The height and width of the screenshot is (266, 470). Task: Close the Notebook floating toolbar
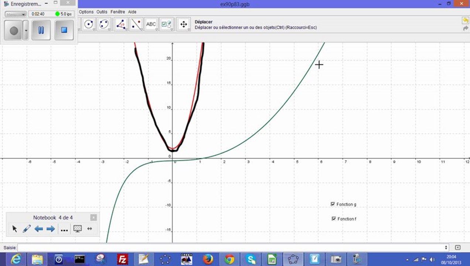[x=94, y=218]
